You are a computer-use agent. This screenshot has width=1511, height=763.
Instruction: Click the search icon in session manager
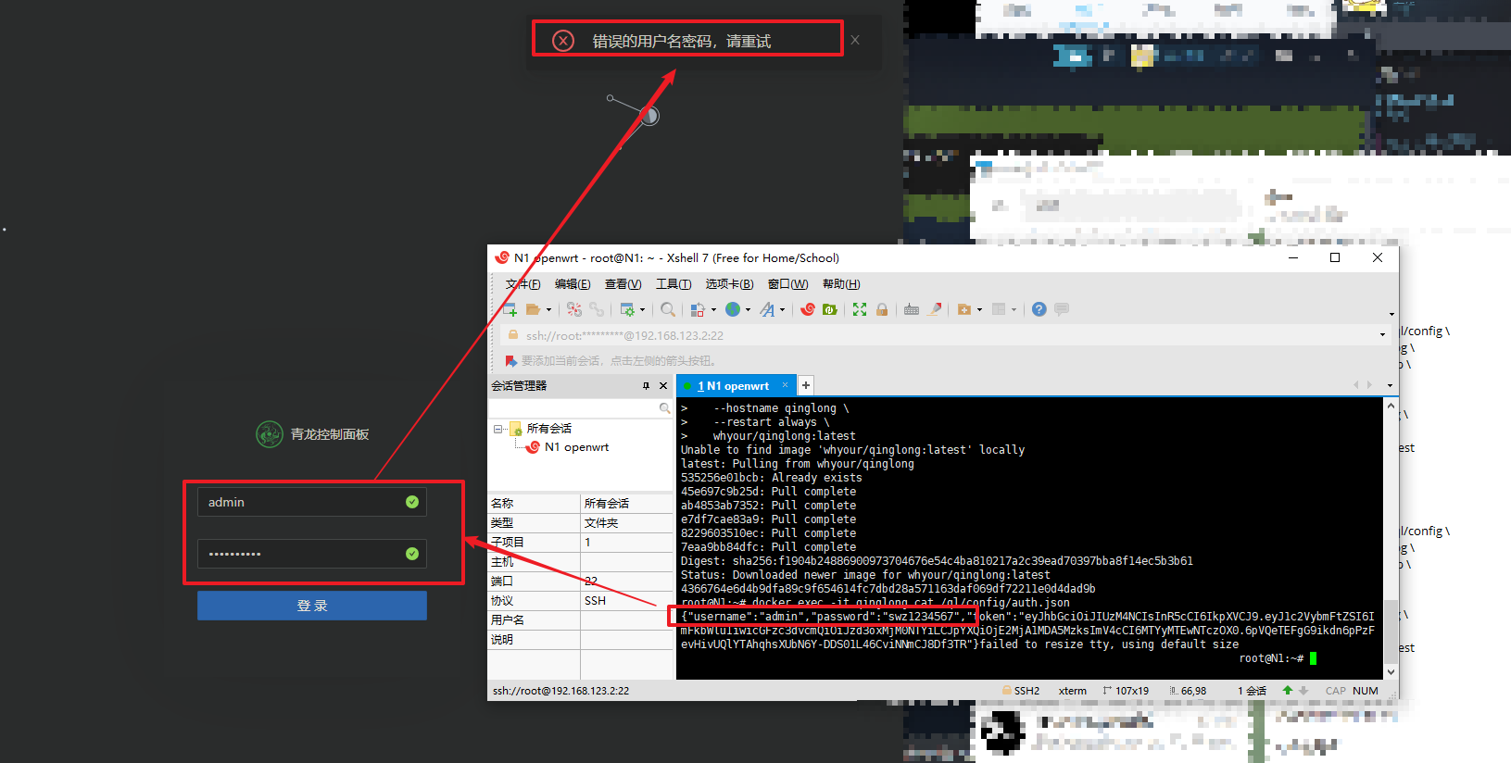(664, 408)
